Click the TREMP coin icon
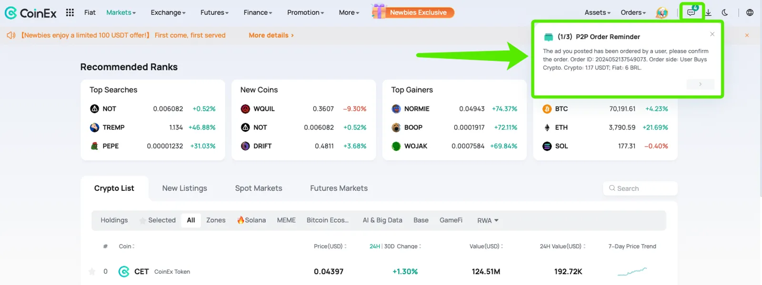The image size is (762, 285). tap(94, 128)
